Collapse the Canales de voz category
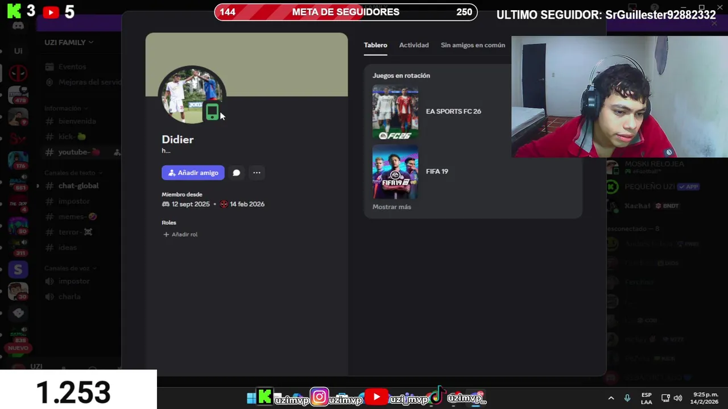Screen dimensions: 728x409 [71, 268]
